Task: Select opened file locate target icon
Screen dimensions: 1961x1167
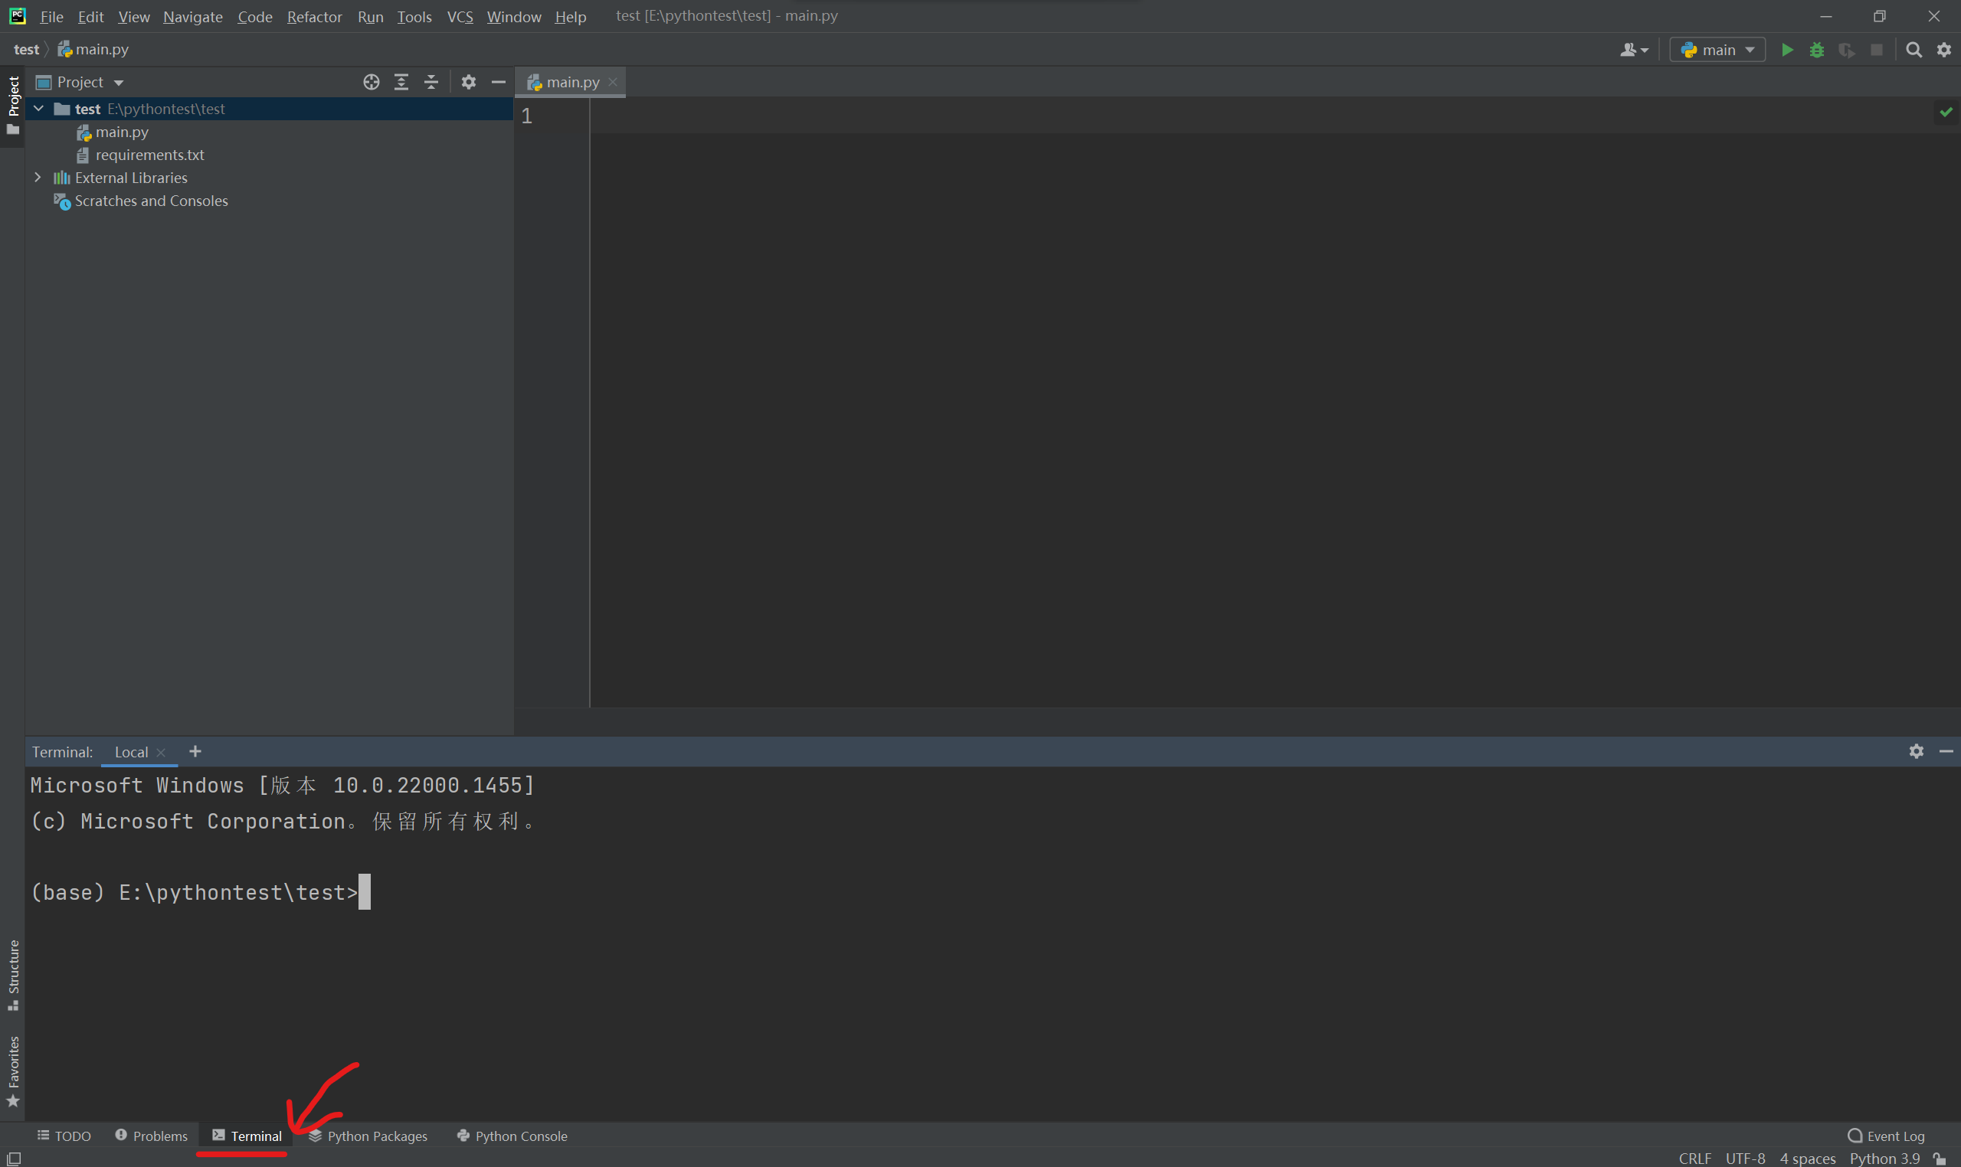Action: coord(372,82)
